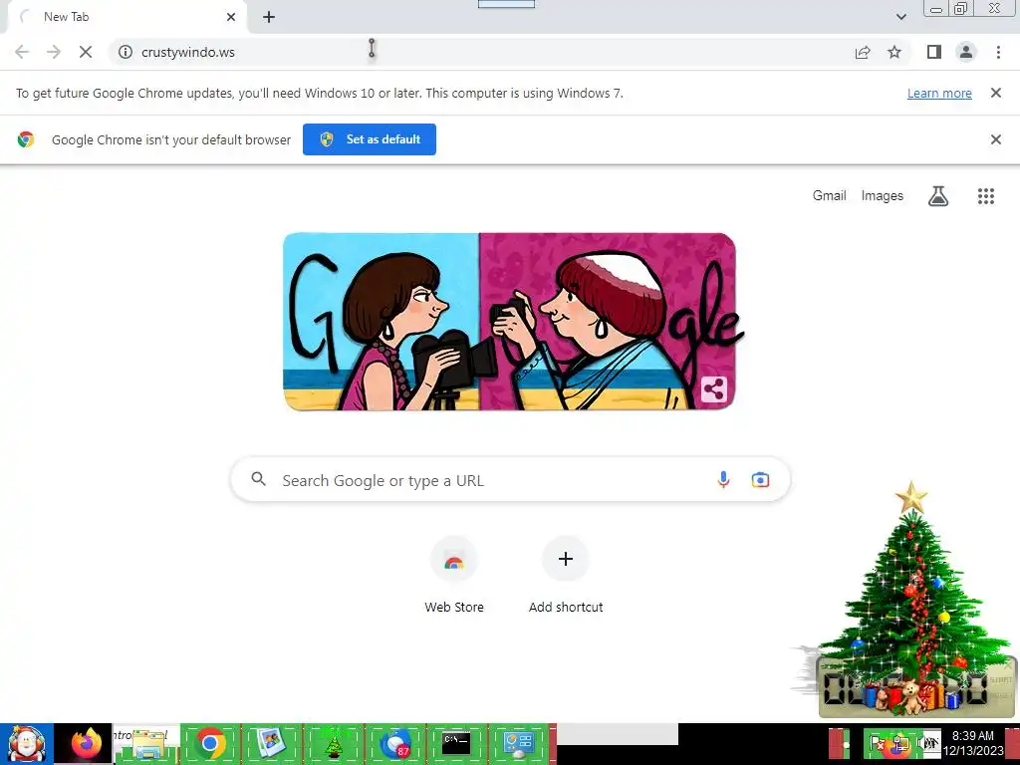Viewport: 1020px width, 765px height.
Task: Search by image with camera icon
Action: coord(760,480)
